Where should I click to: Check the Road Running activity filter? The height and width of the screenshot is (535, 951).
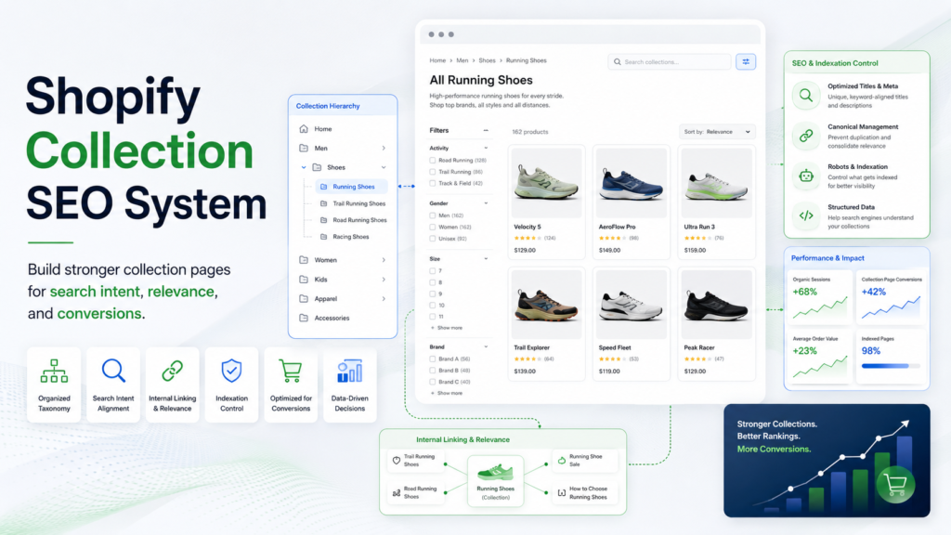click(433, 160)
